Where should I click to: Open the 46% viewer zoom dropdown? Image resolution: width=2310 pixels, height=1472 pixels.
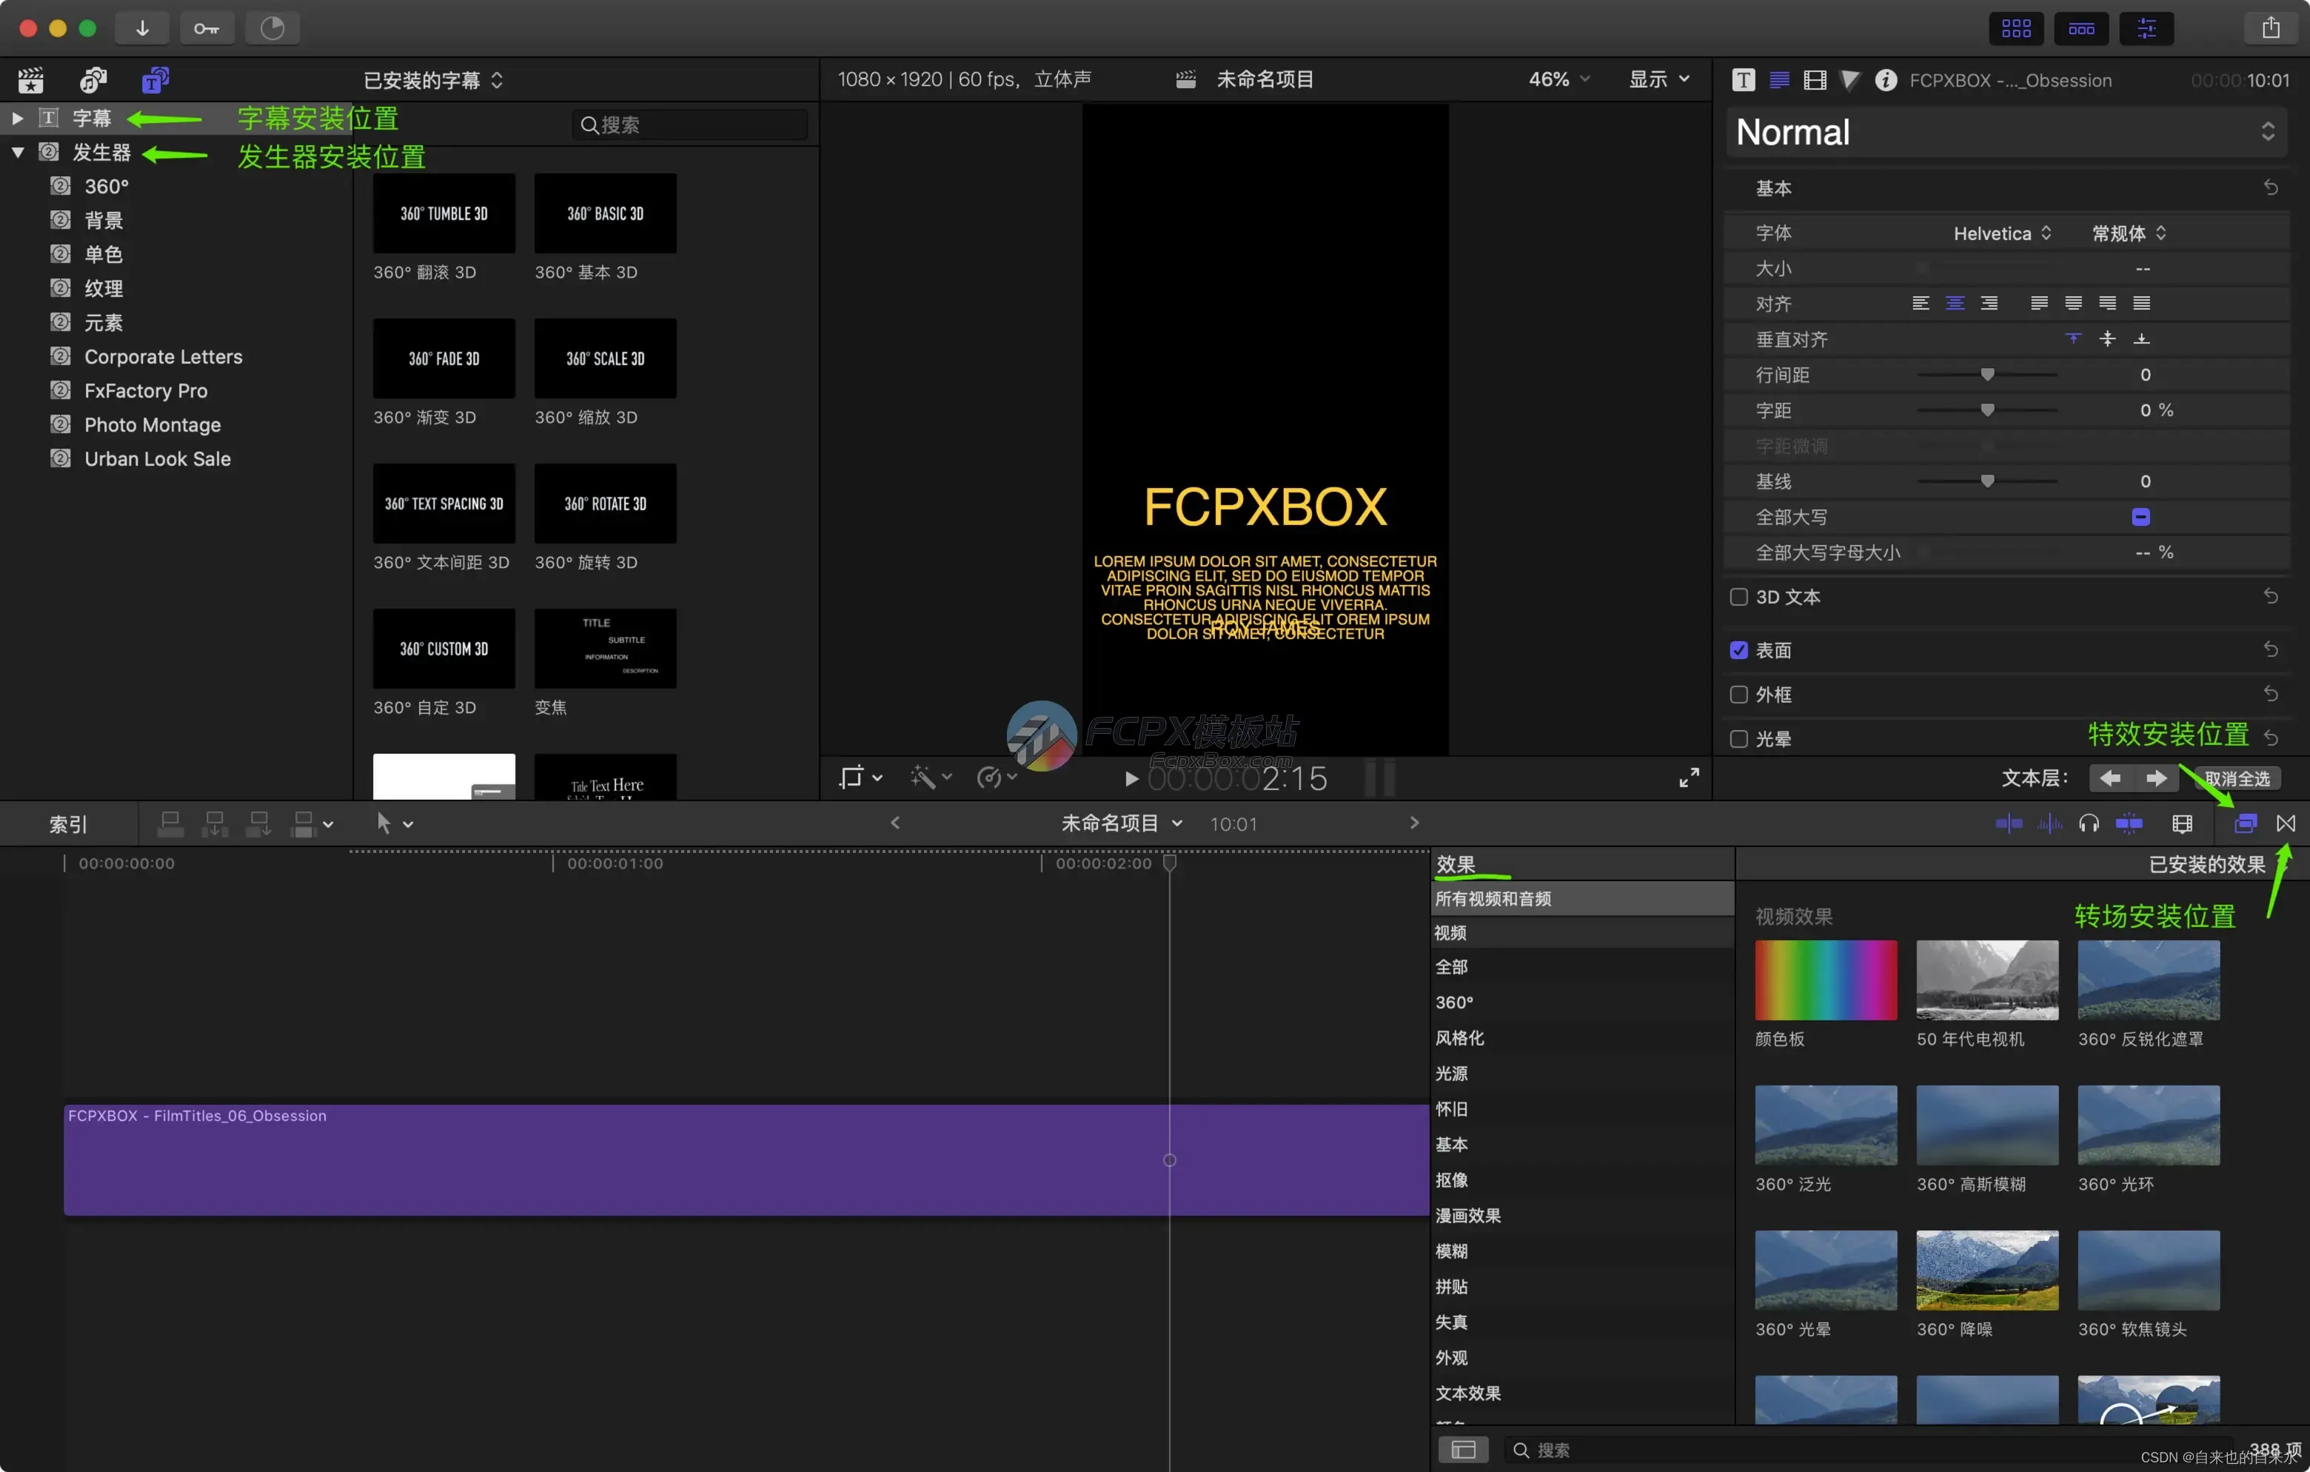[1556, 80]
